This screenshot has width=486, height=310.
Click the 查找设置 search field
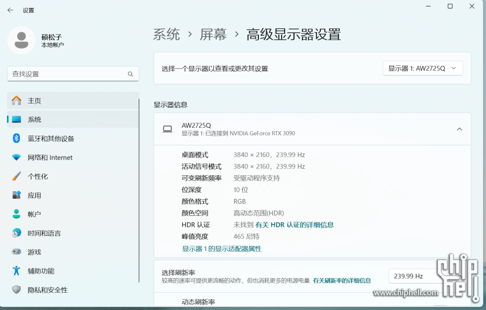73,74
